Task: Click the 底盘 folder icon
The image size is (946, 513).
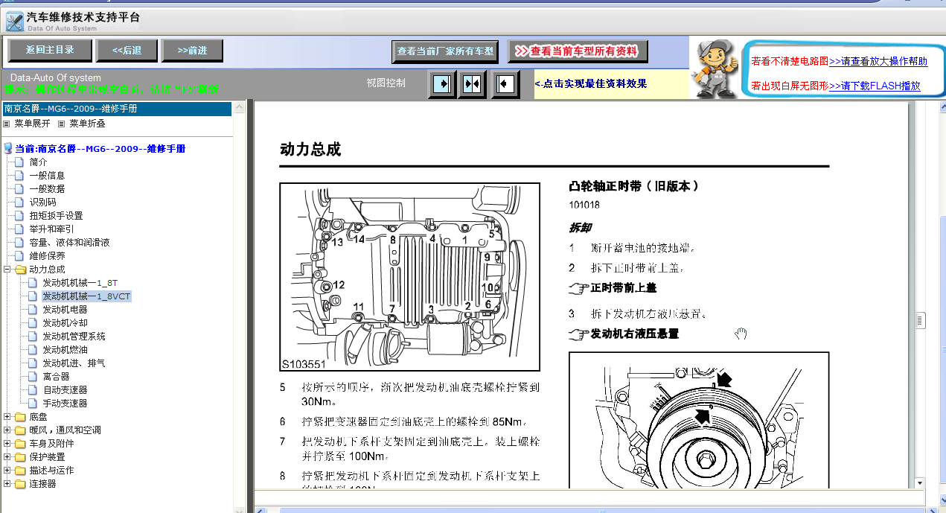Action: tap(19, 417)
